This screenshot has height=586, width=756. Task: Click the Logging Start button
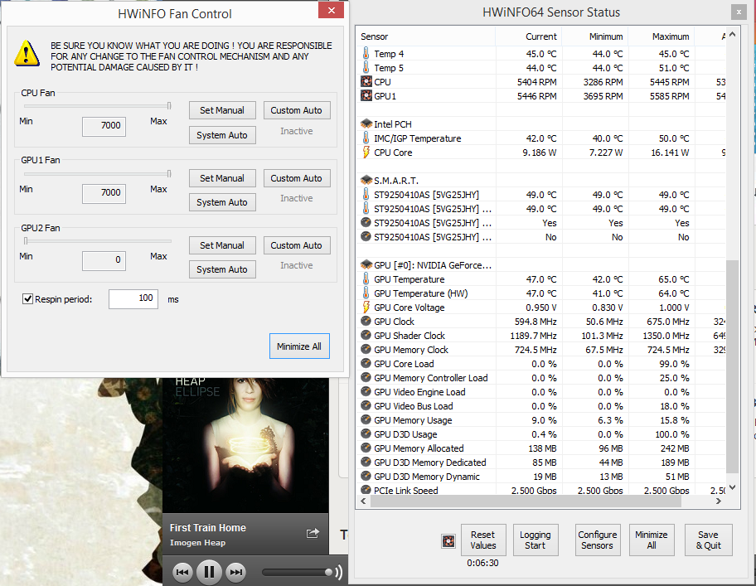pyautogui.click(x=535, y=540)
